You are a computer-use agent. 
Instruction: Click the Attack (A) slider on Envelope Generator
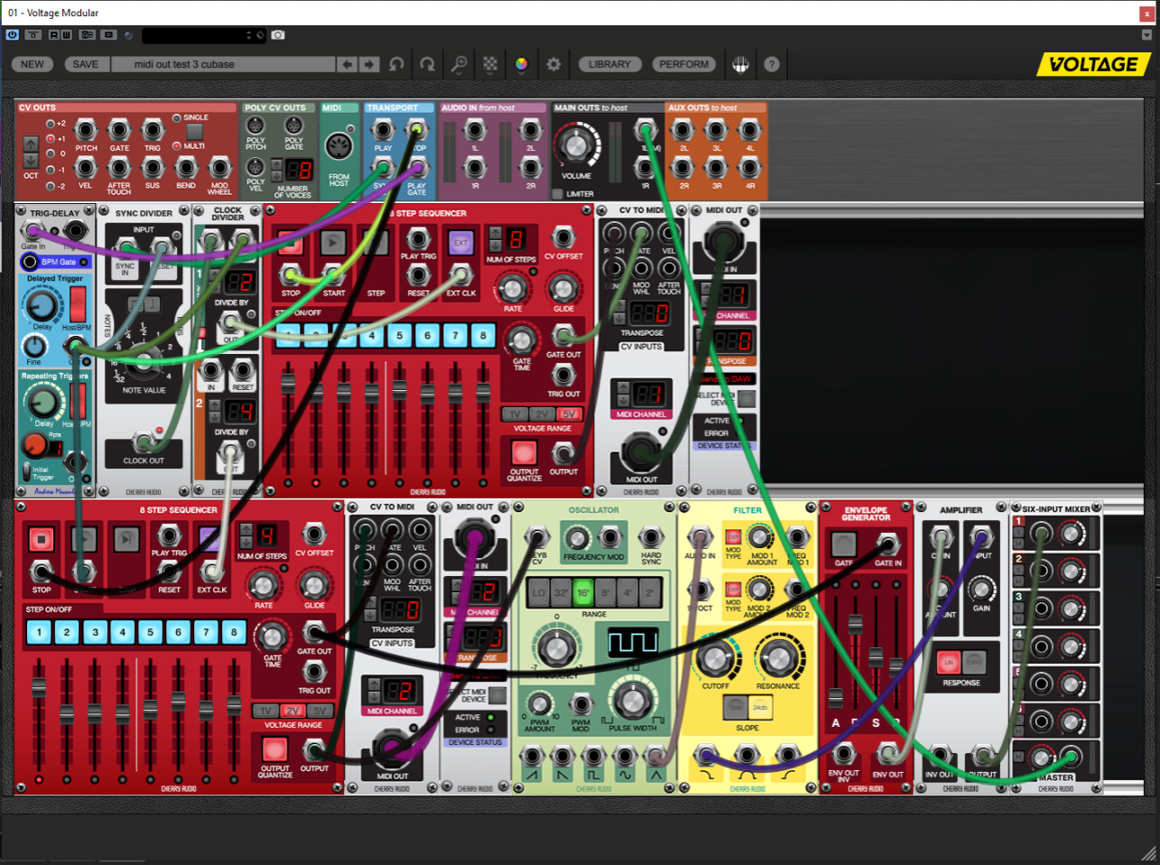point(836,697)
